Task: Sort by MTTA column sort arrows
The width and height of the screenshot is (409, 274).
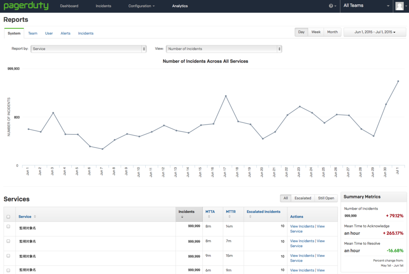Action: (x=209, y=217)
